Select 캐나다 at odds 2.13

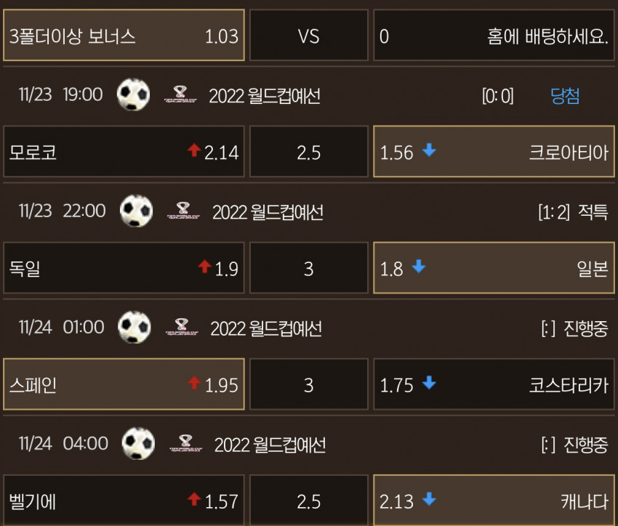tap(494, 500)
